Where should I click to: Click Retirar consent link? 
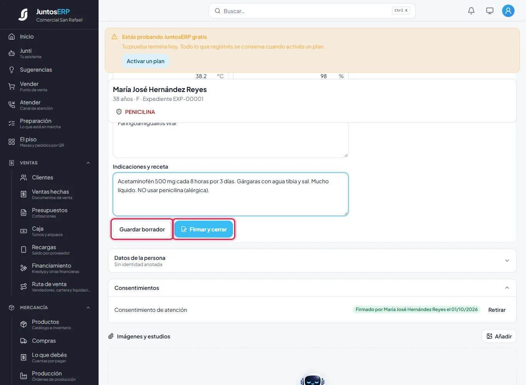497,310
